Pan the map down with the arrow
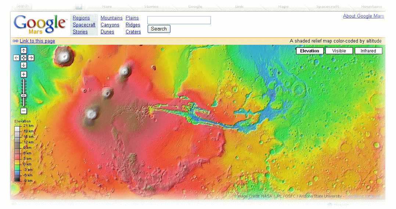The image size is (396, 209). 24,65
